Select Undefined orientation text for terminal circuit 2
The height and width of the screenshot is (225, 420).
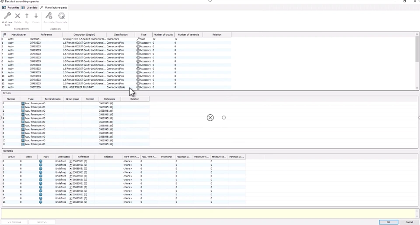61,169
